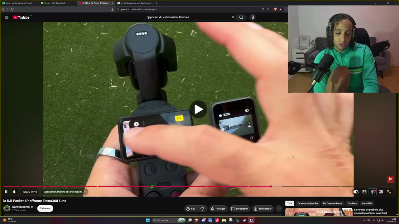
Task: Subscribe with the S'abonner button
Action: (45, 208)
